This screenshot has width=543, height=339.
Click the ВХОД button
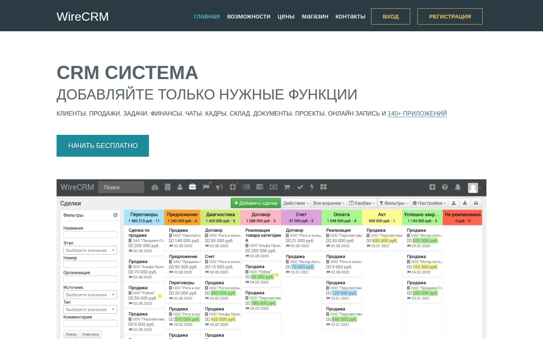point(391,17)
